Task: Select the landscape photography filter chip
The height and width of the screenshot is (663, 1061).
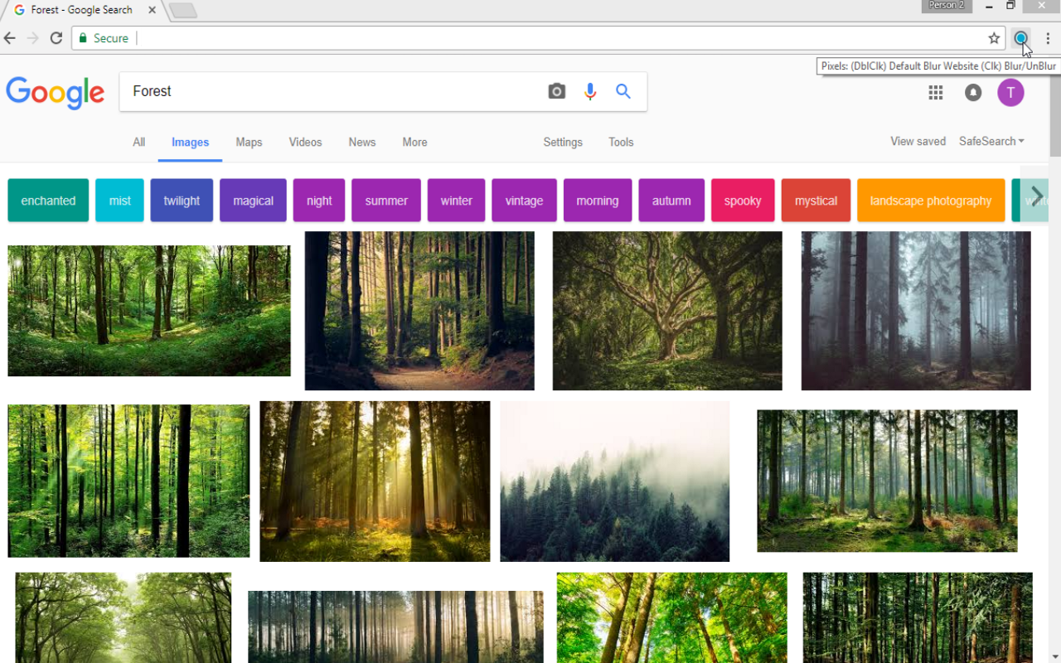Action: pos(931,201)
